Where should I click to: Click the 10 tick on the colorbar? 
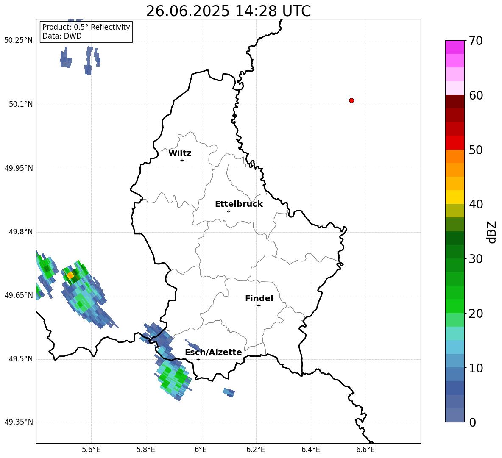[476, 368]
